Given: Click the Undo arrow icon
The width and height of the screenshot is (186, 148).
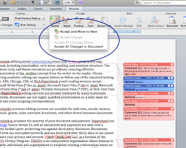Looking at the screenshot, I should pos(13,2).
